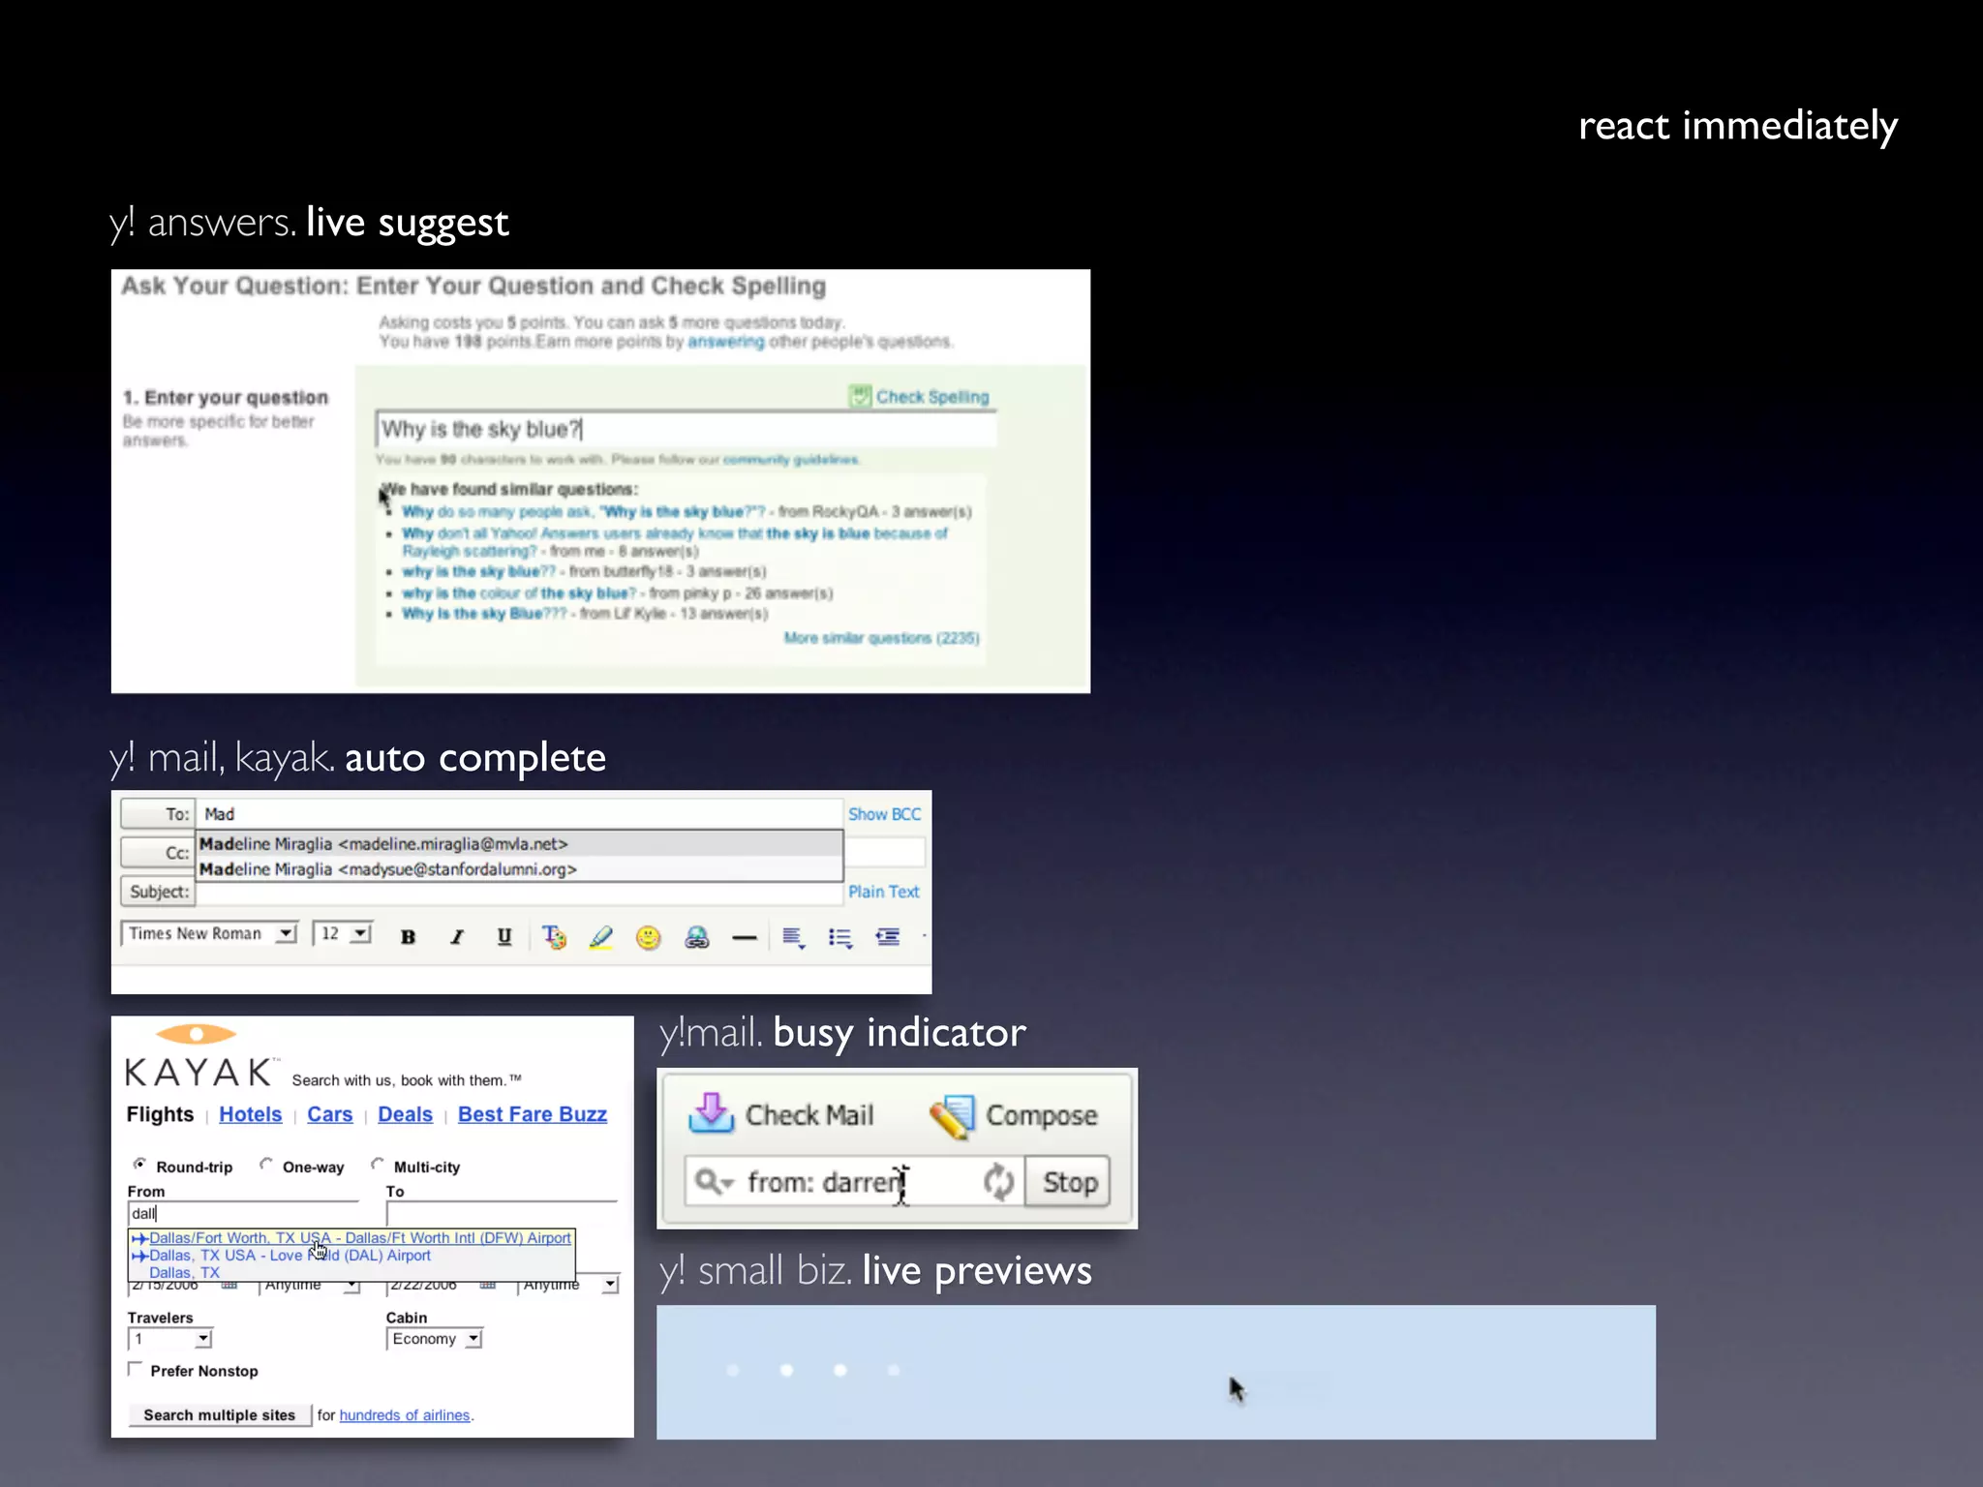Click the Kayak From field with dall

pyautogui.click(x=243, y=1214)
